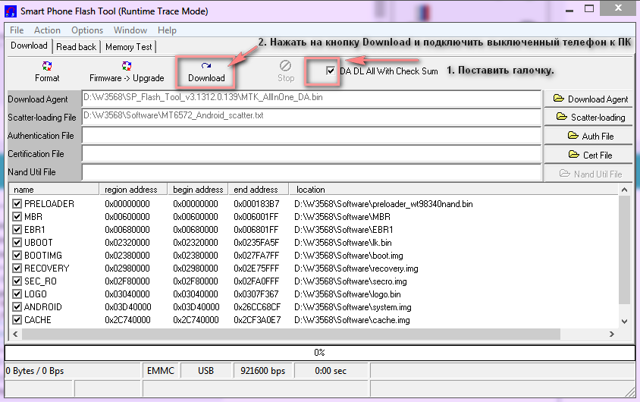Start flashing with the Download icon
The width and height of the screenshot is (640, 402).
point(206,71)
